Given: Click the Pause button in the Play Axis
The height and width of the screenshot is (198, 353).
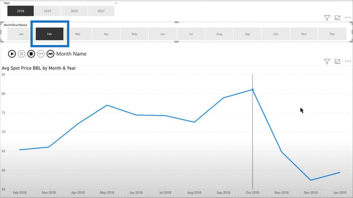Looking at the screenshot, I should pos(21,54).
